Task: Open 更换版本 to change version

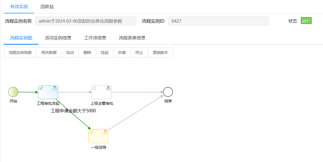Action: point(160,53)
